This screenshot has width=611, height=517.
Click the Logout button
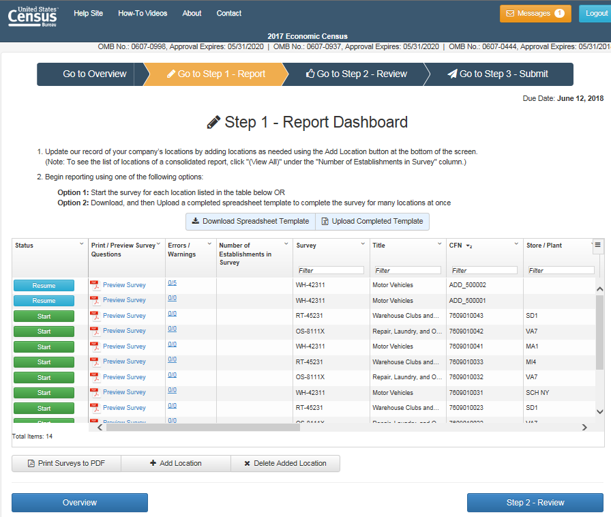(595, 14)
